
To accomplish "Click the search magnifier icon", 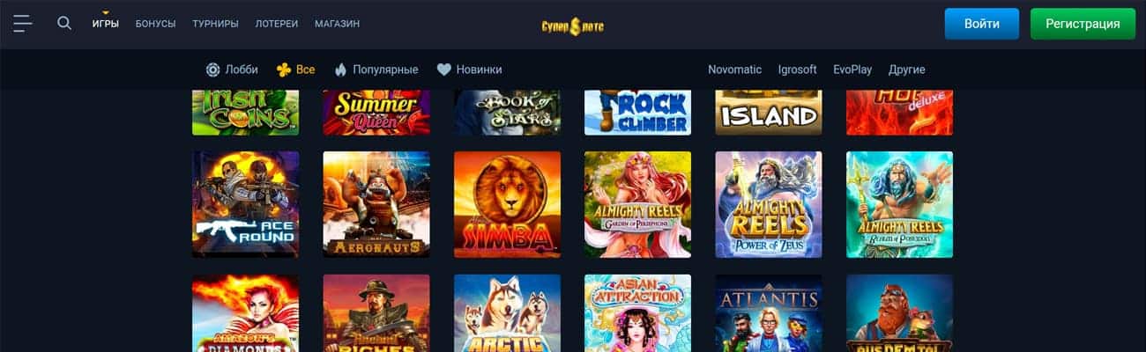I will tap(64, 23).
